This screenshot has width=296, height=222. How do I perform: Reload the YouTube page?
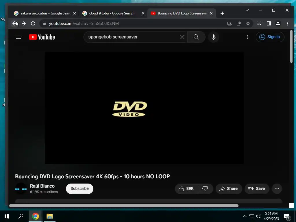[x=33, y=23]
